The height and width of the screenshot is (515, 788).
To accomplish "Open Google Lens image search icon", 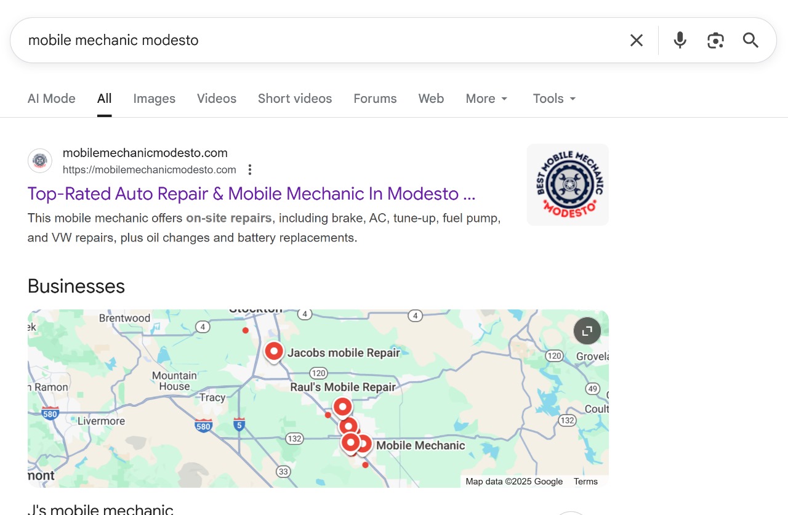I will coord(715,41).
